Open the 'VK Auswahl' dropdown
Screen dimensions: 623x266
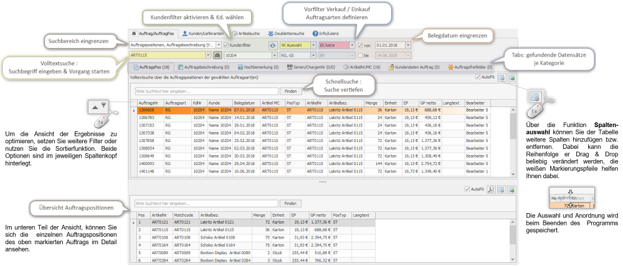[313, 45]
